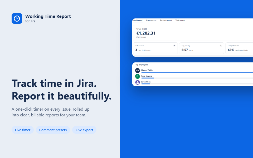Image resolution: width=253 pixels, height=158 pixels.
Task: Click the Avg per day label
Action: (x=186, y=46)
